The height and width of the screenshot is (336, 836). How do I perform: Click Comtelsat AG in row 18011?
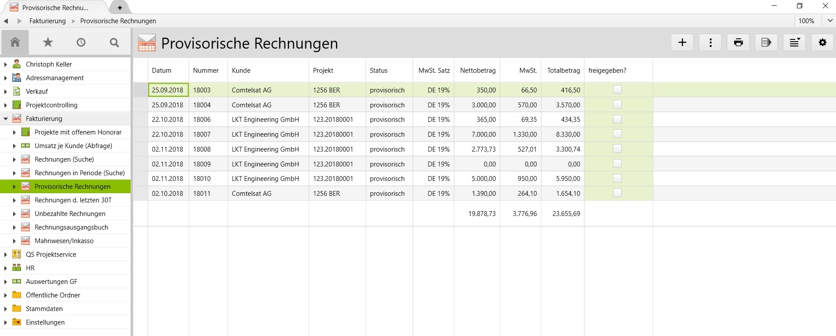[x=252, y=193]
